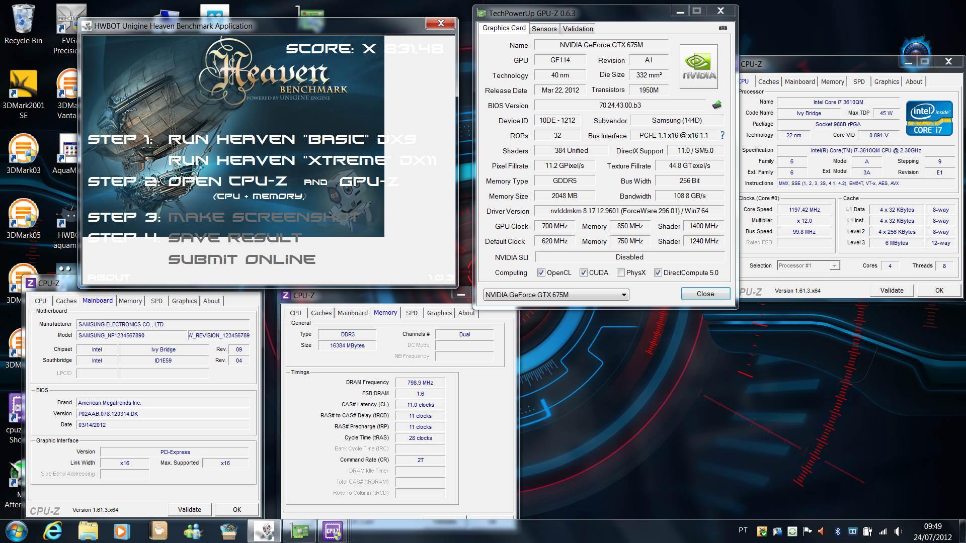Click SAVE RESULT step in HWBOT Heaven
The height and width of the screenshot is (543, 966).
(x=234, y=238)
